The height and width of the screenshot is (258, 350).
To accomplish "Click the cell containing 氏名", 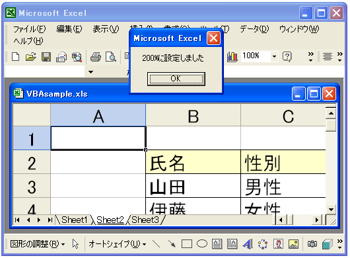I will [x=193, y=163].
